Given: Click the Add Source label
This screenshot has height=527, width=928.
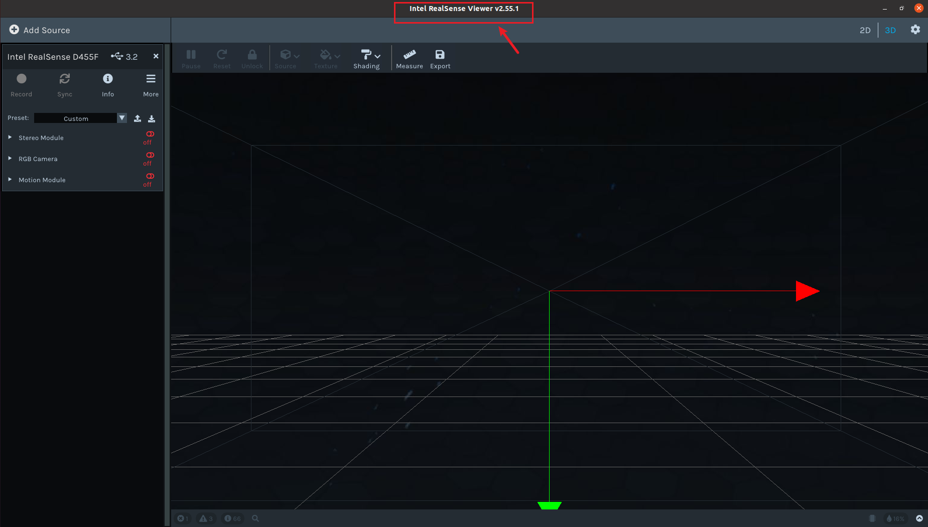Looking at the screenshot, I should (x=47, y=30).
